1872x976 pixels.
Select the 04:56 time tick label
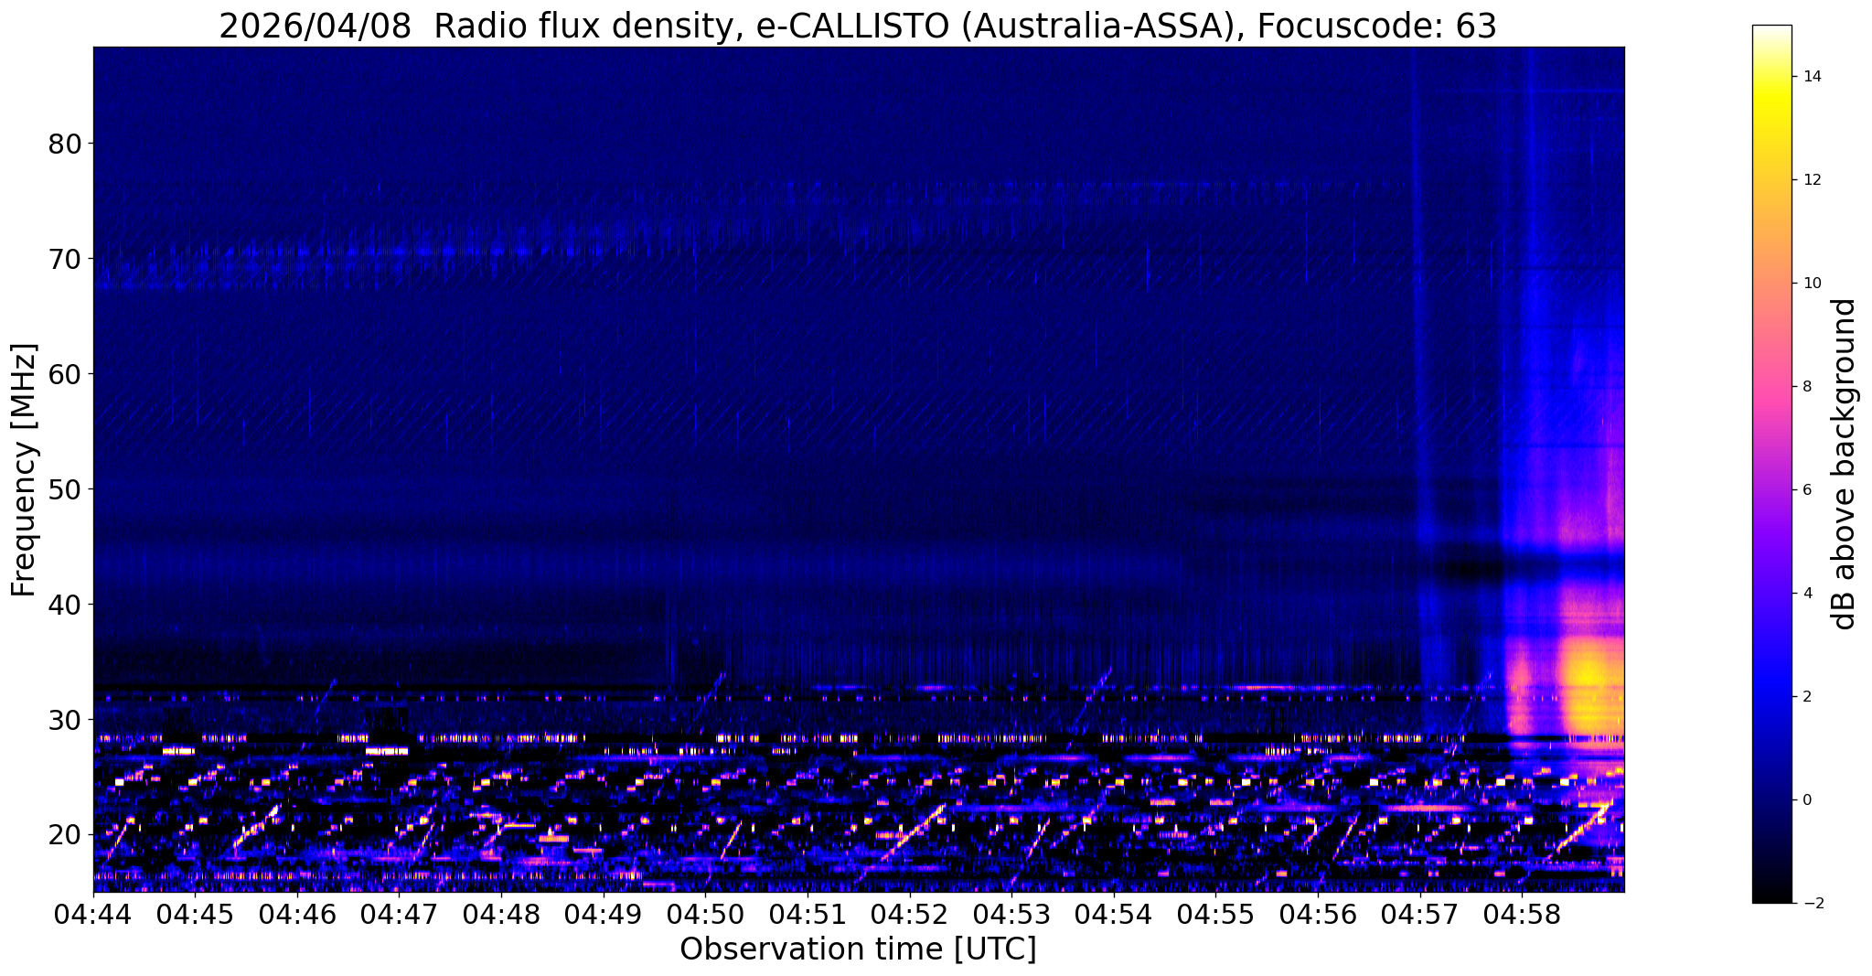point(1318,914)
